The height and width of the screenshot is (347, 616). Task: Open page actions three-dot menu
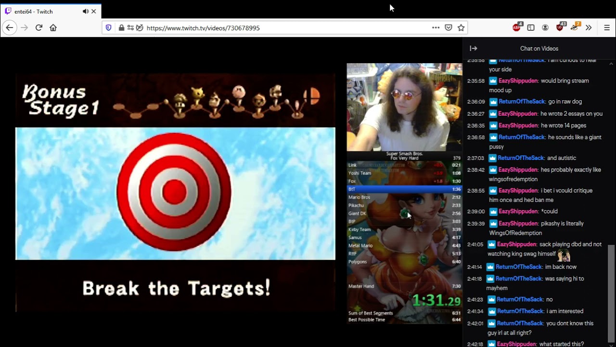[x=436, y=28]
